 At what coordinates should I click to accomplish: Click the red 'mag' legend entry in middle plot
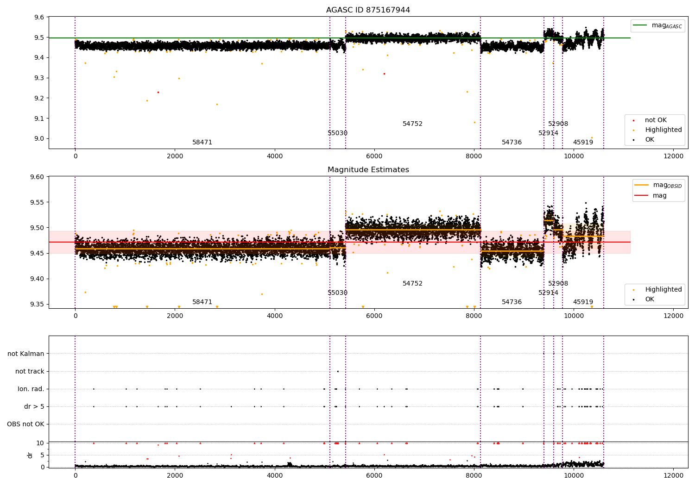pyautogui.click(x=651, y=195)
